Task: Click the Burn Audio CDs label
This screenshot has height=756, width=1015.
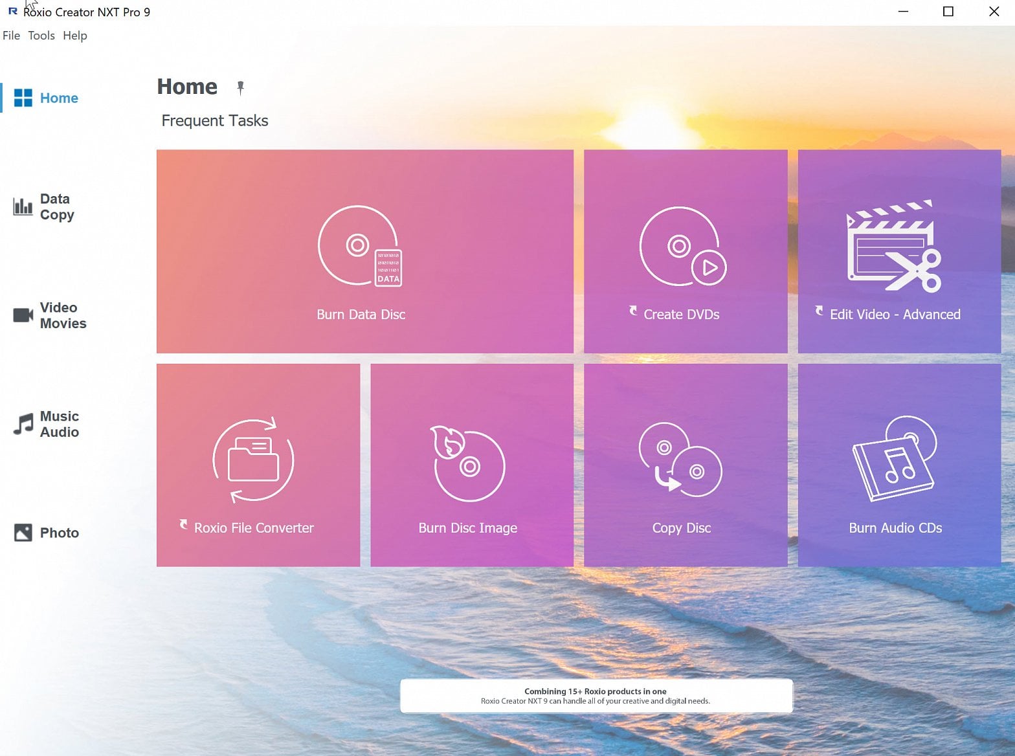Action: pos(895,528)
